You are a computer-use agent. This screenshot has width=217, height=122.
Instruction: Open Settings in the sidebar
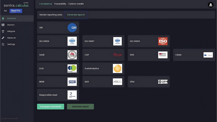pyautogui.click(x=11, y=44)
